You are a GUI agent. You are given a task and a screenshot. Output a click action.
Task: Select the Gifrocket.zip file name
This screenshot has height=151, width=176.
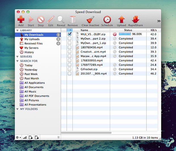[89, 69]
